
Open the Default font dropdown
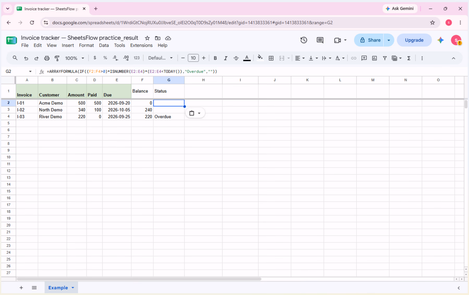(160, 58)
